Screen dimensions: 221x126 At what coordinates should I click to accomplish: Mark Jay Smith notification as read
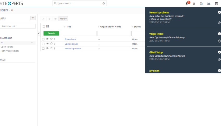click(x=219, y=70)
